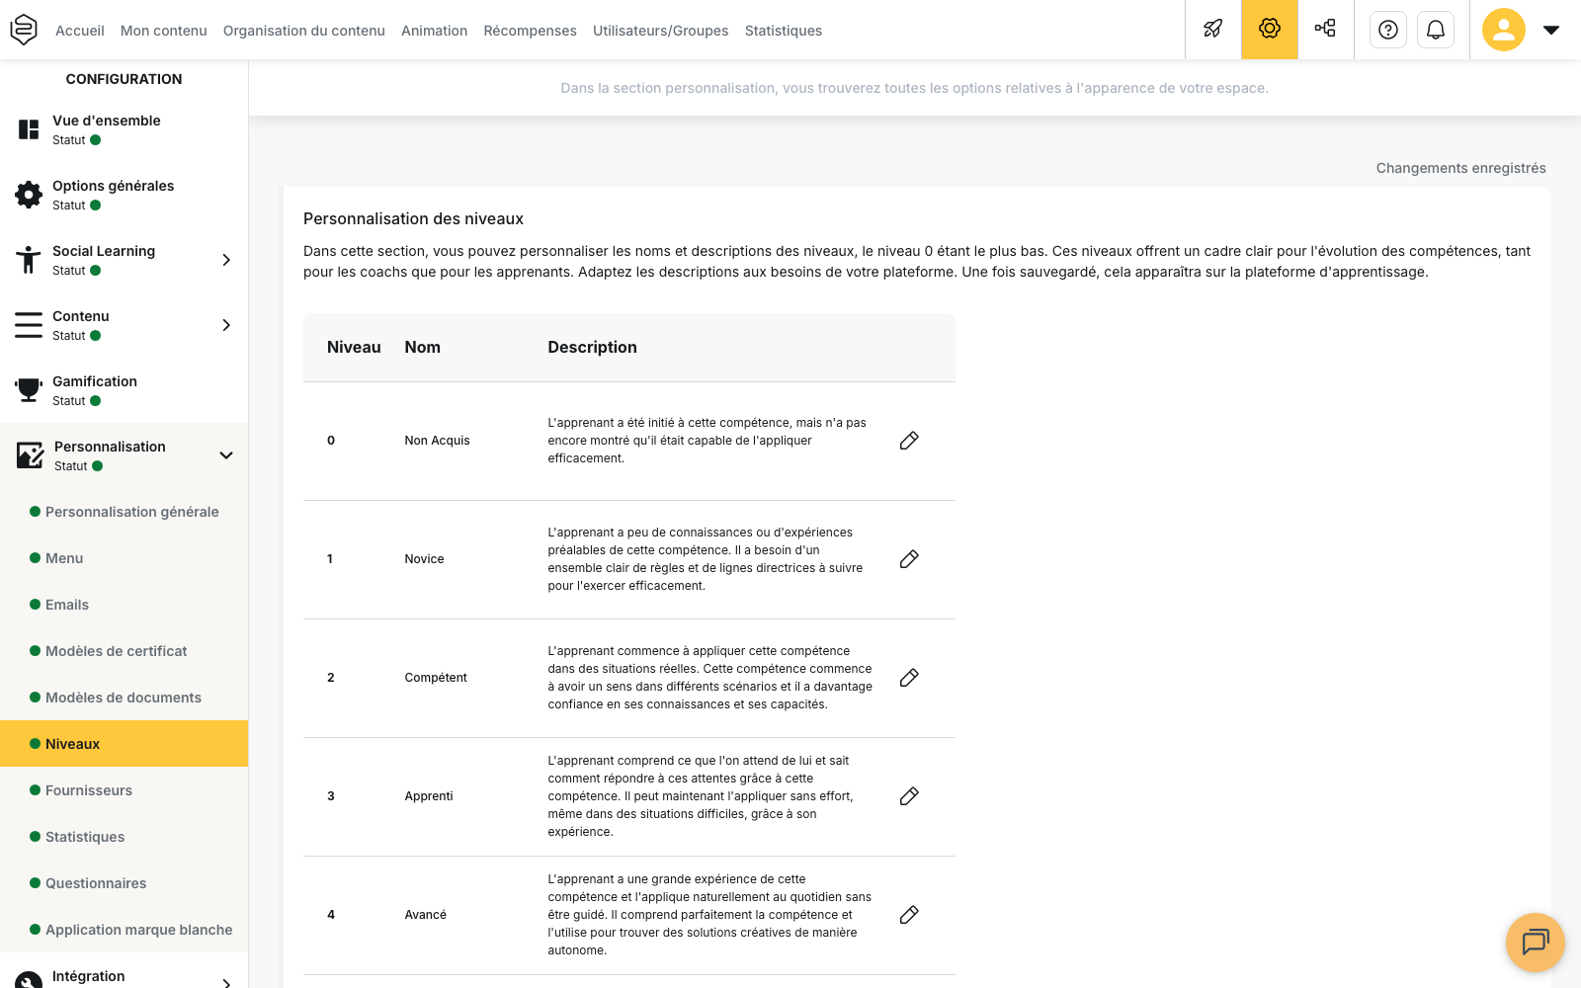Click the Compétent name cell

click(x=436, y=678)
